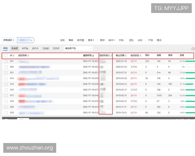Check the box for row 057
Image resolution: width=195 pixels, height=156 pixels.
[x=6, y=61]
